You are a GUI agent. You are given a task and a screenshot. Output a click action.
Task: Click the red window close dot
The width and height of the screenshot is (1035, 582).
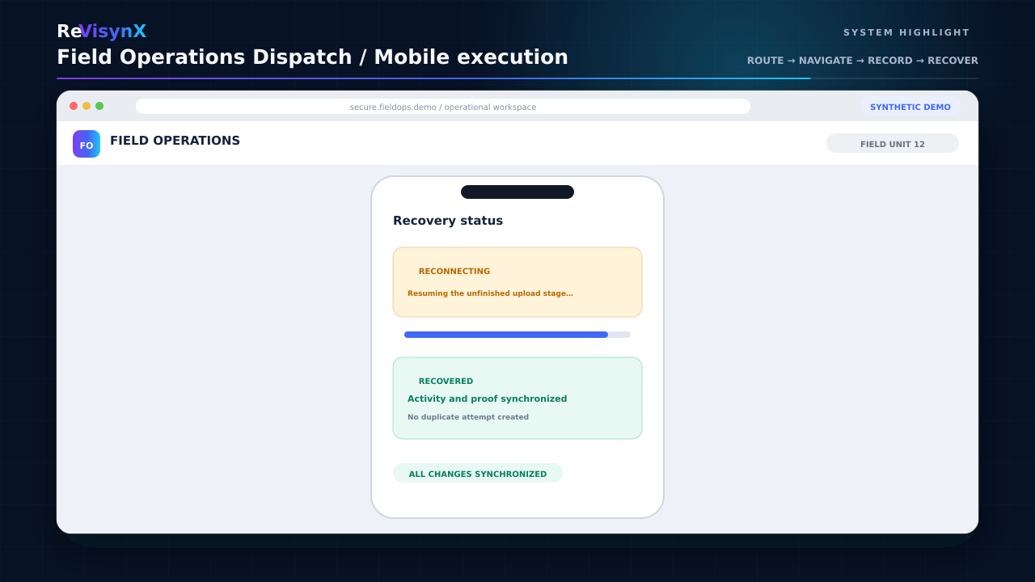74,106
